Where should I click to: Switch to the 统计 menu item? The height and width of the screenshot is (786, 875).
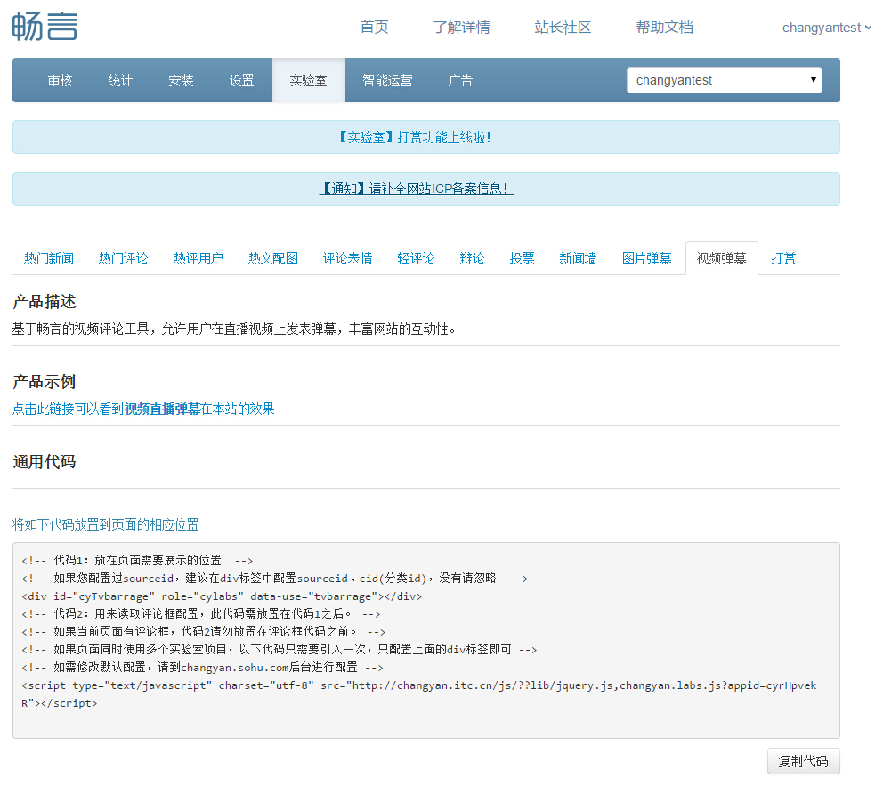(120, 81)
